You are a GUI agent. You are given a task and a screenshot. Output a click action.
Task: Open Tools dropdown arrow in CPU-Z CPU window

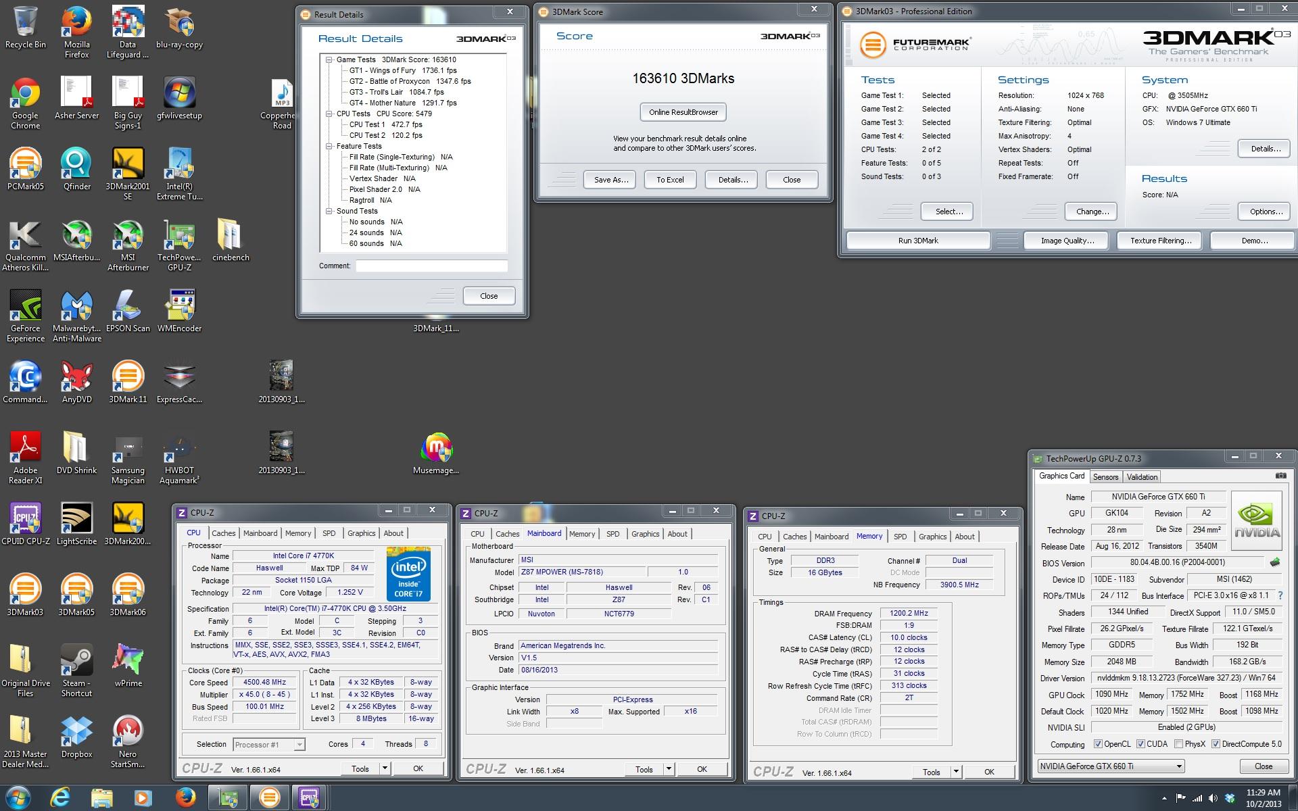385,768
